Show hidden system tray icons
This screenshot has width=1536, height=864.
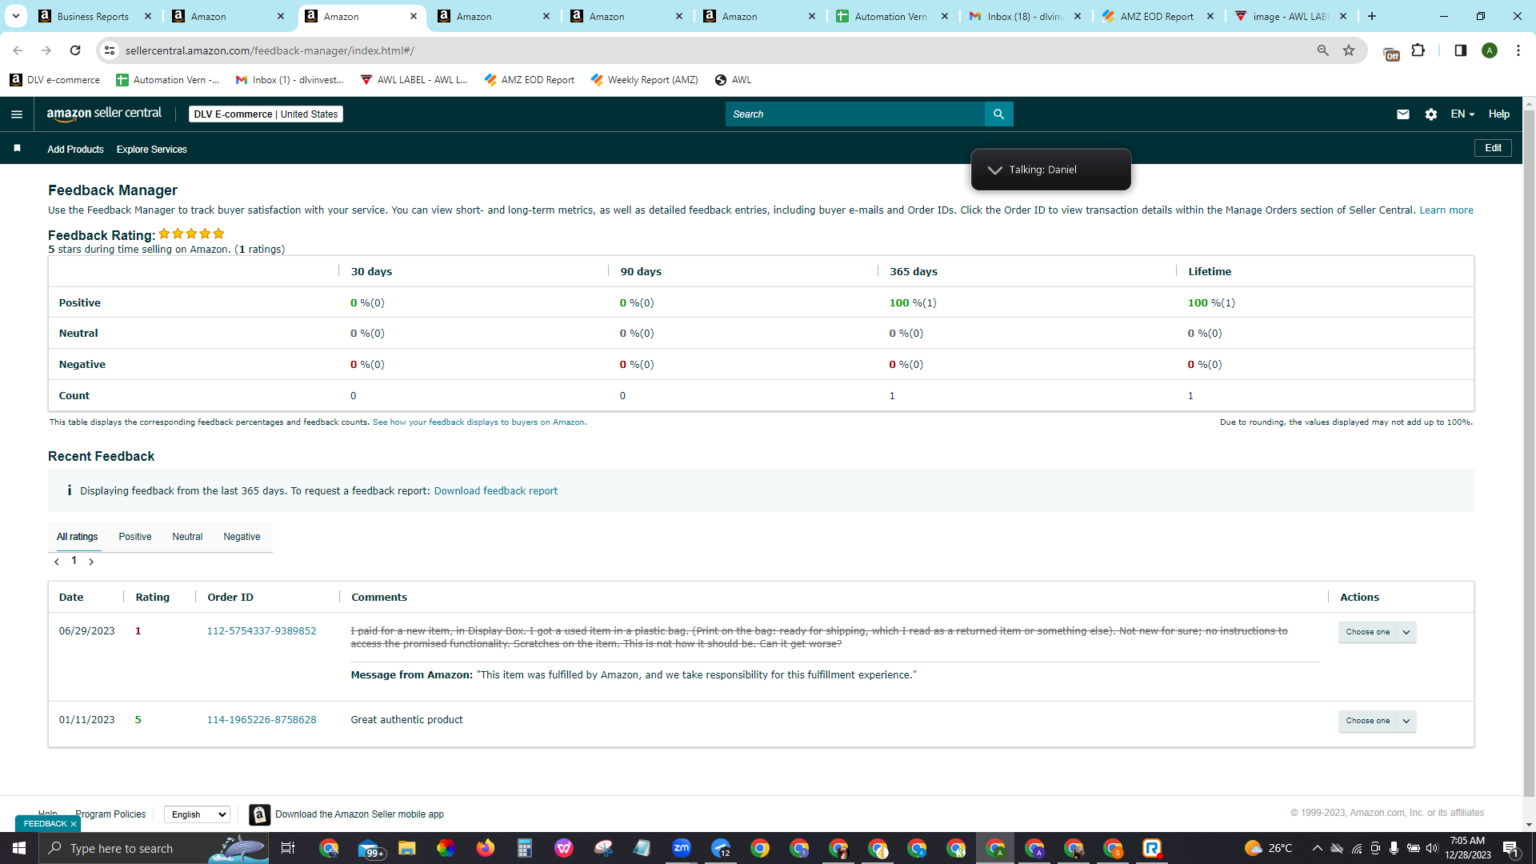pos(1317,848)
